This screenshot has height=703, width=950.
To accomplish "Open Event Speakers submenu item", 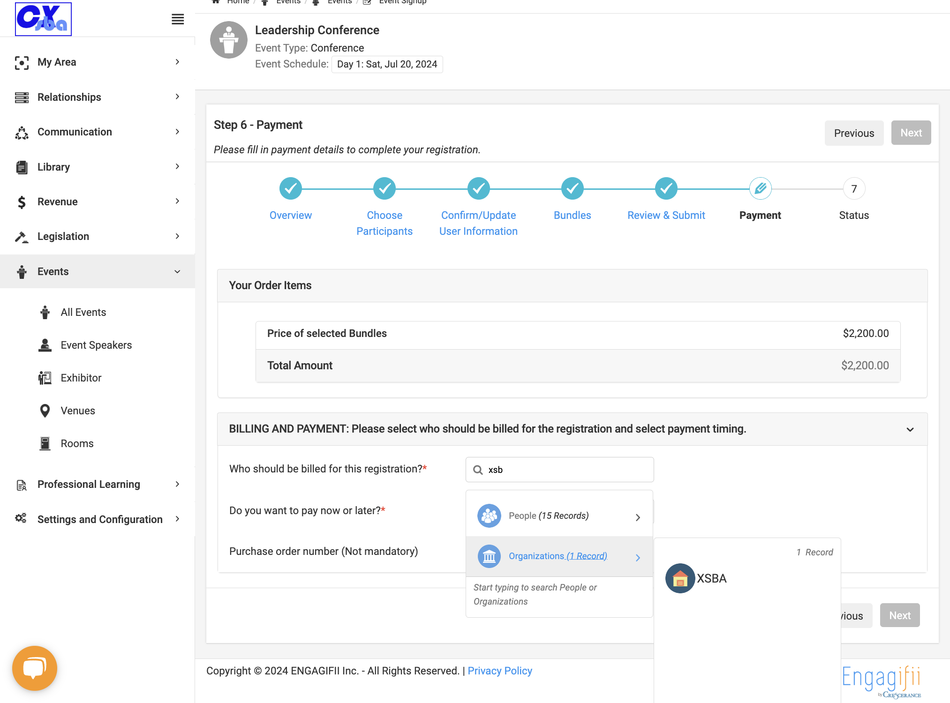I will click(96, 345).
